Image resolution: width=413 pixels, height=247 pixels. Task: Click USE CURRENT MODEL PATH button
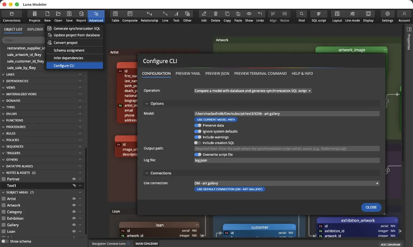[x=216, y=120]
